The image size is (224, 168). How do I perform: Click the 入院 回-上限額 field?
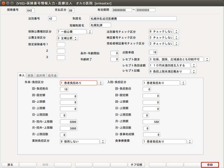pyautogui.click(x=151, y=102)
